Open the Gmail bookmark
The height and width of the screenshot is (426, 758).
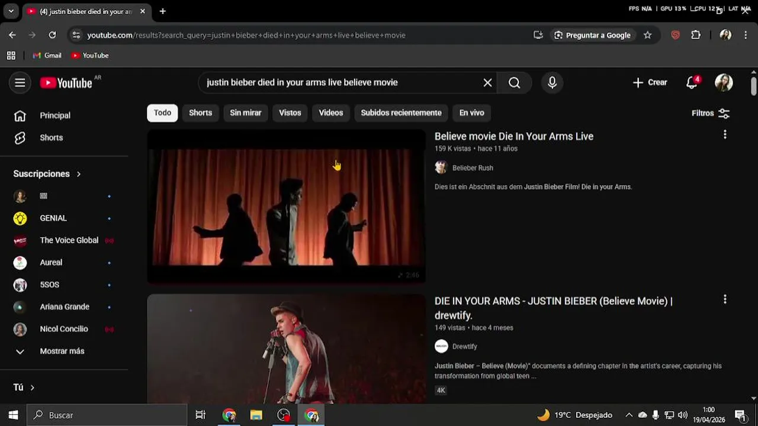pyautogui.click(x=47, y=56)
